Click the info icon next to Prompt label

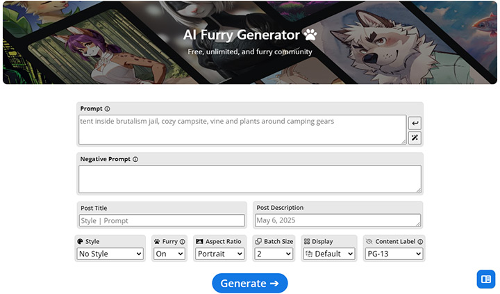click(x=108, y=109)
